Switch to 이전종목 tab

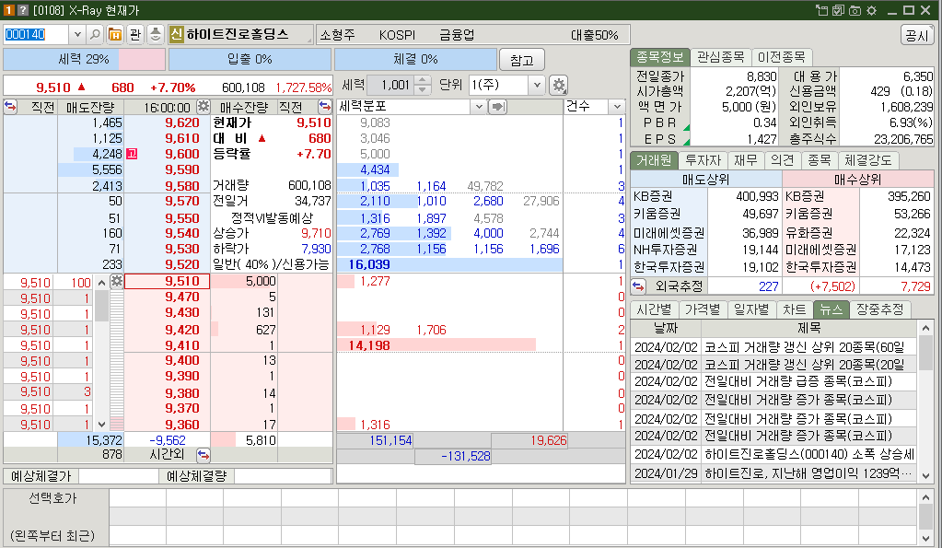pyautogui.click(x=781, y=57)
